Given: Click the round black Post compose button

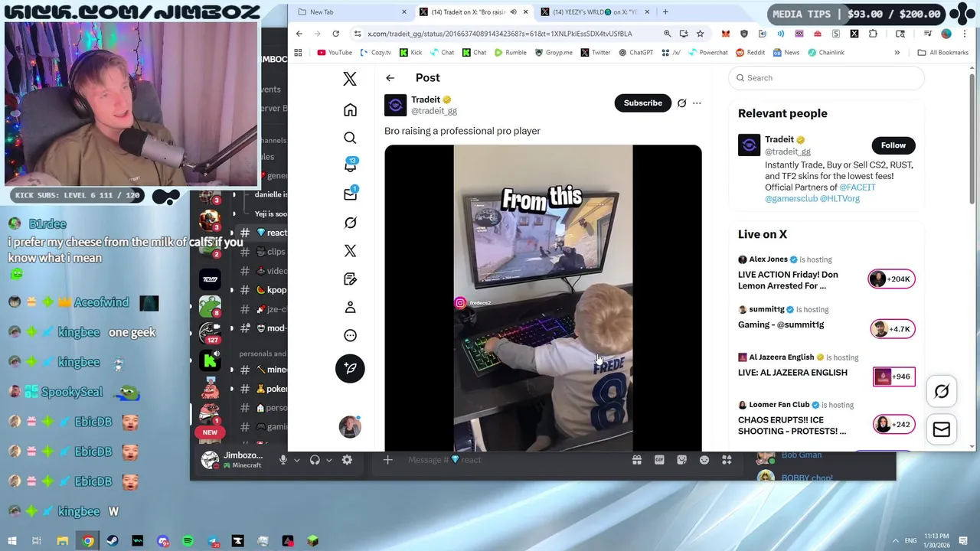Looking at the screenshot, I should [350, 368].
